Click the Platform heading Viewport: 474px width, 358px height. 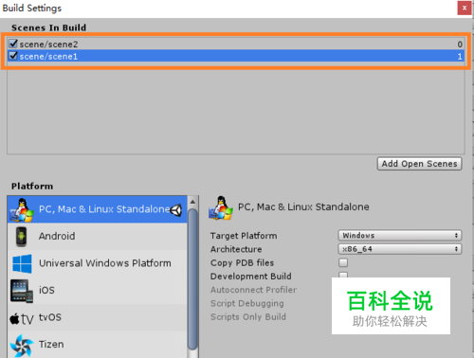click(x=32, y=187)
